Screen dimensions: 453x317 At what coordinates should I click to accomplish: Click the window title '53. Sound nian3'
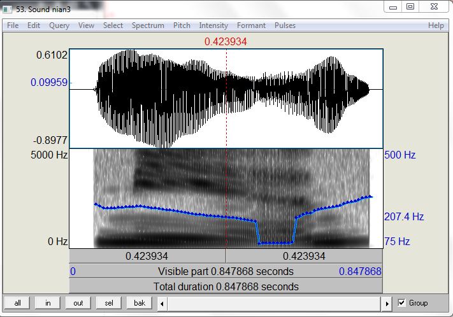click(x=43, y=10)
